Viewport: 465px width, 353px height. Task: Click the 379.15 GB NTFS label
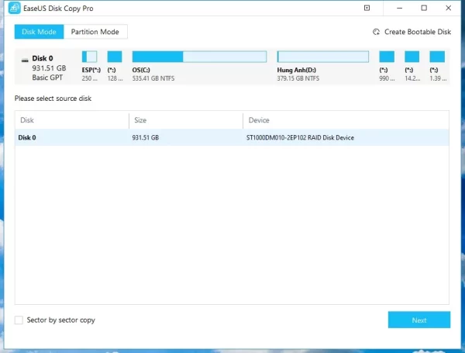[x=298, y=78]
